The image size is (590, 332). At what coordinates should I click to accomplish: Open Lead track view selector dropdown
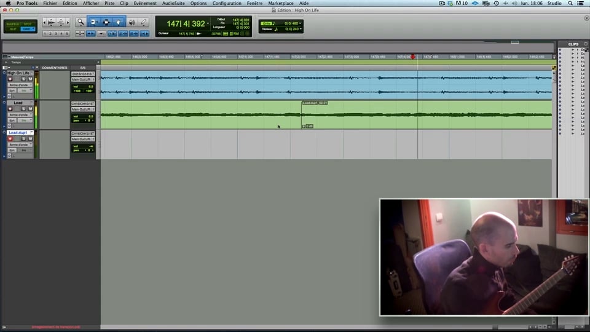20,115
